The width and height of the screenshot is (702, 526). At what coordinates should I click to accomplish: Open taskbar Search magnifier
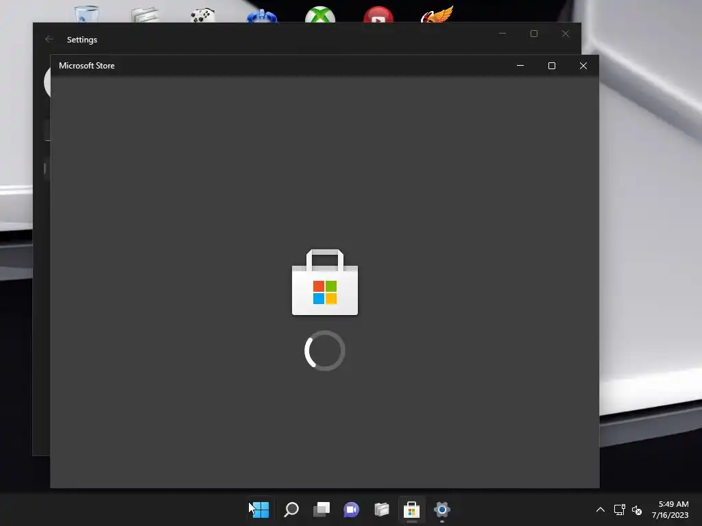point(291,509)
